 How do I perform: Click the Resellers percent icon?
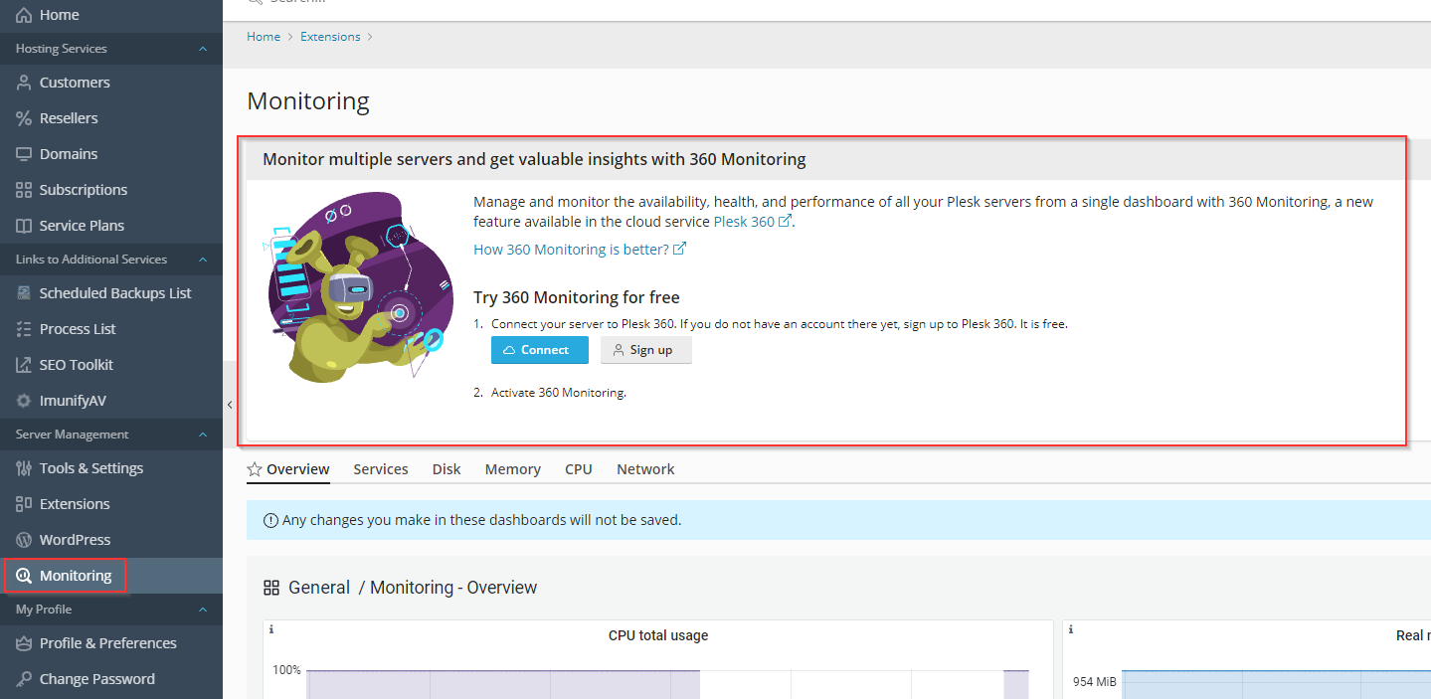[24, 118]
